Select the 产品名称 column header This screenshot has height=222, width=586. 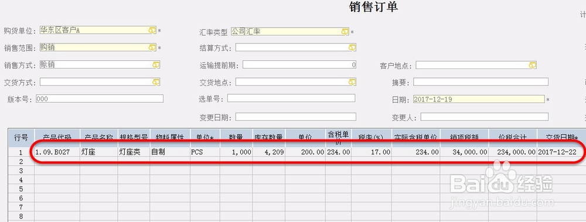click(x=98, y=138)
